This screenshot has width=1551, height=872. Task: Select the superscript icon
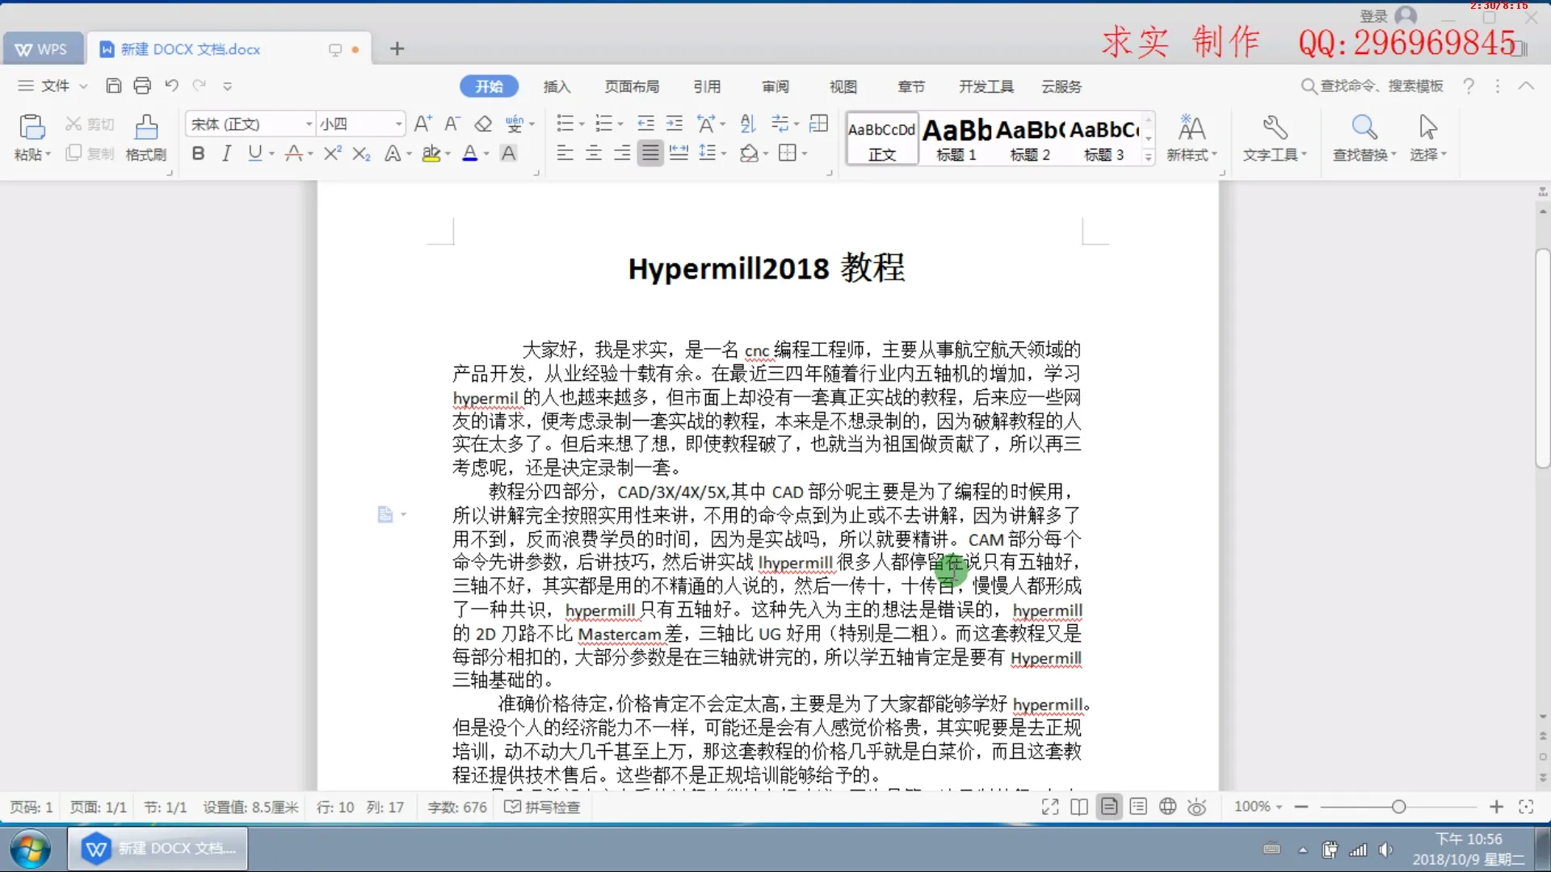(331, 153)
